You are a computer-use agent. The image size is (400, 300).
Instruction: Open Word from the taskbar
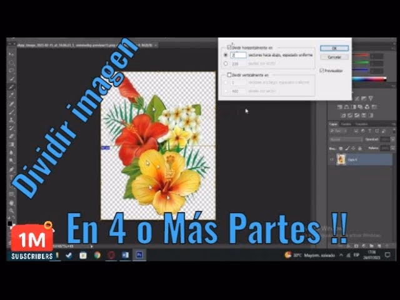(125, 255)
